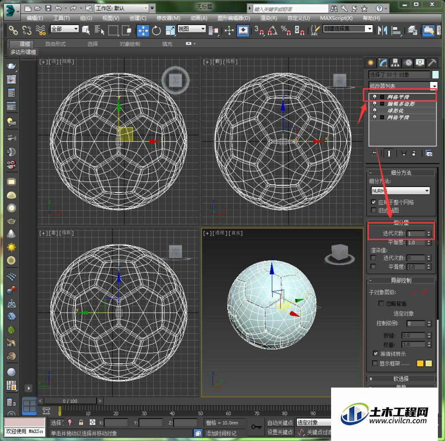This screenshot has width=445, height=441.
Task: Open the Edit Named Selection Sets tool
Action: tap(315, 30)
